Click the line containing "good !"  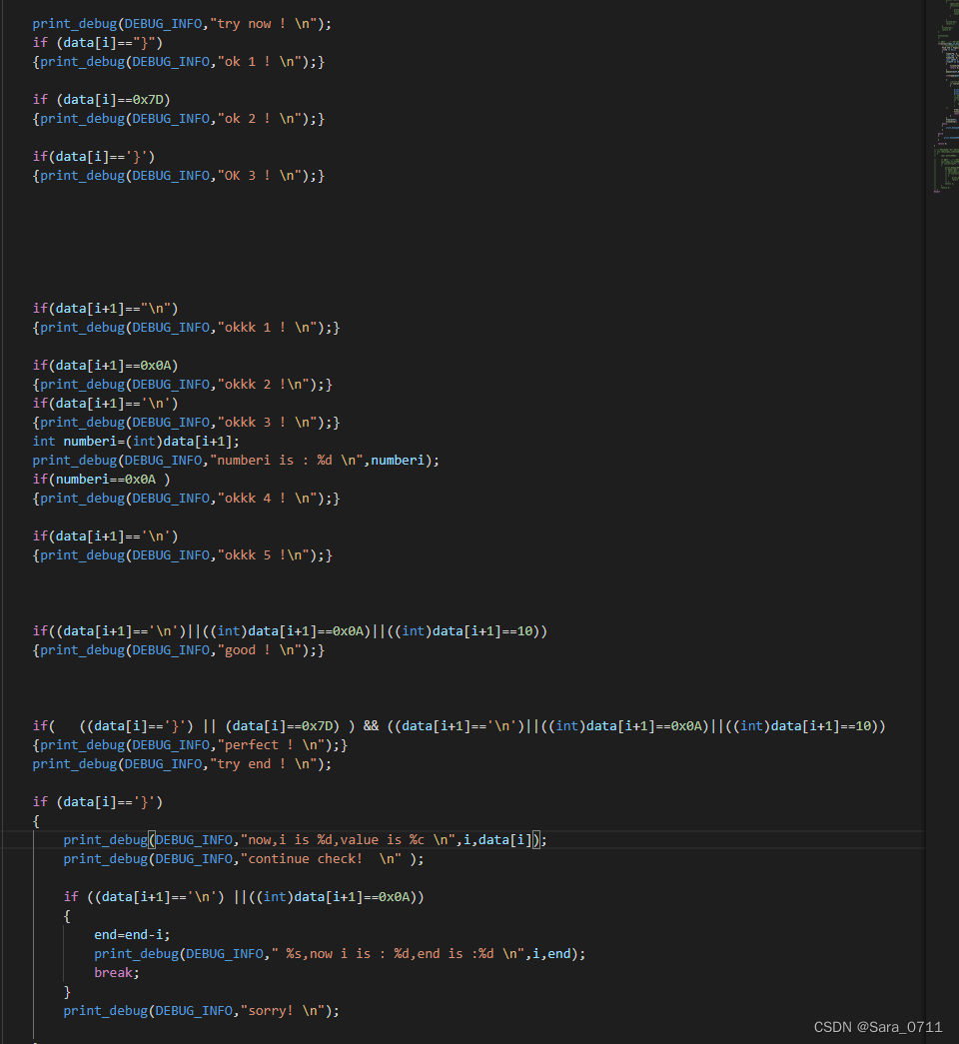(x=179, y=650)
